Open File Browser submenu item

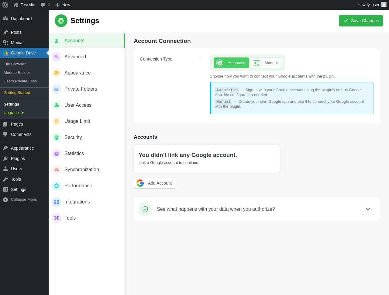tap(15, 64)
